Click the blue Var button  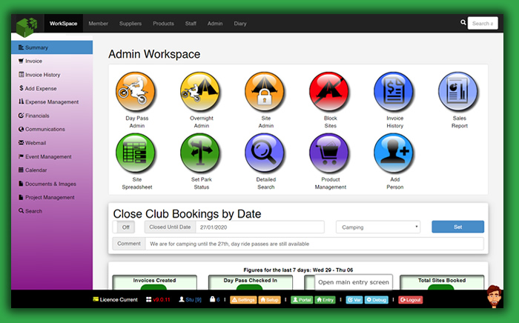click(354, 300)
